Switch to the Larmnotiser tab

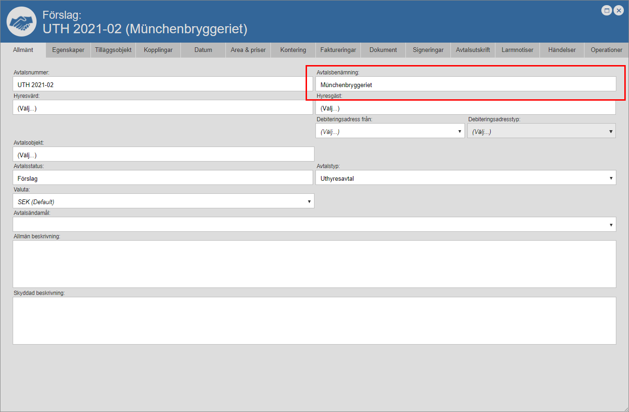click(x=517, y=50)
